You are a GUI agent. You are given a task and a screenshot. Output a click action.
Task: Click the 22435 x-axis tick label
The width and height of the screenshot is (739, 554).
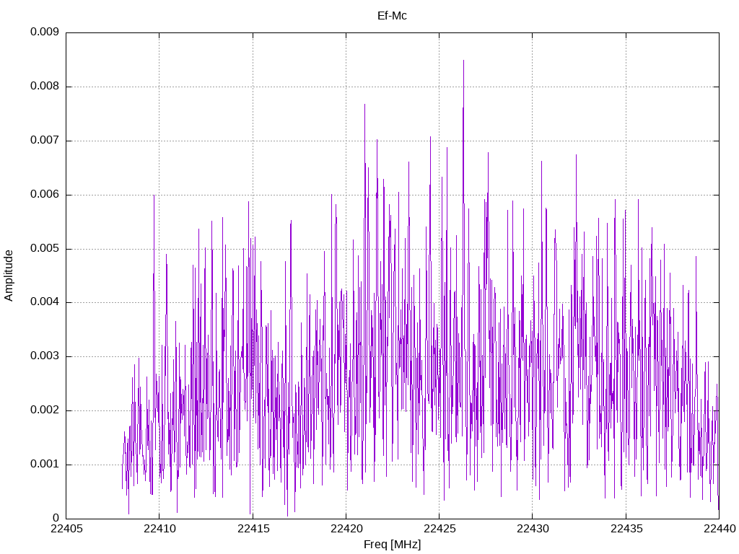[626, 529]
